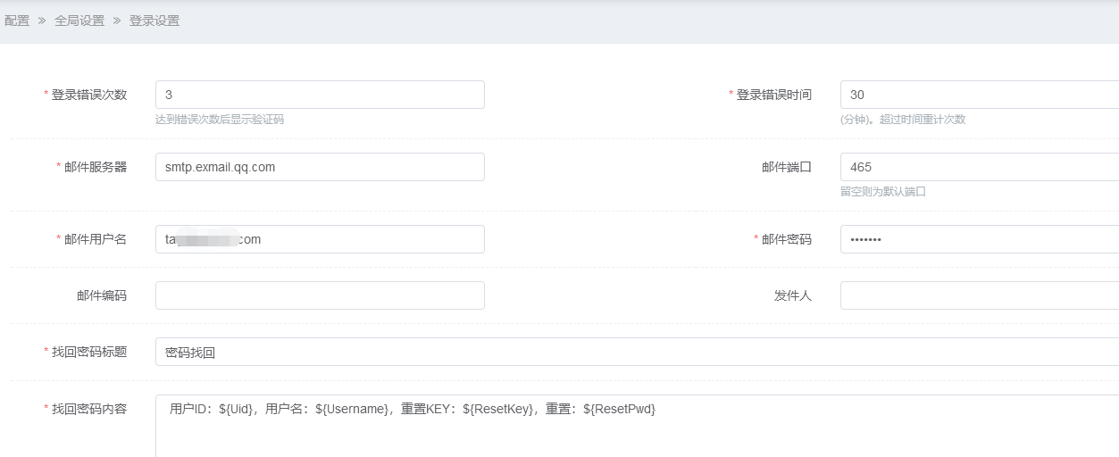Open the 全局设置 breadcrumb link
The height and width of the screenshot is (457, 1119).
(79, 21)
